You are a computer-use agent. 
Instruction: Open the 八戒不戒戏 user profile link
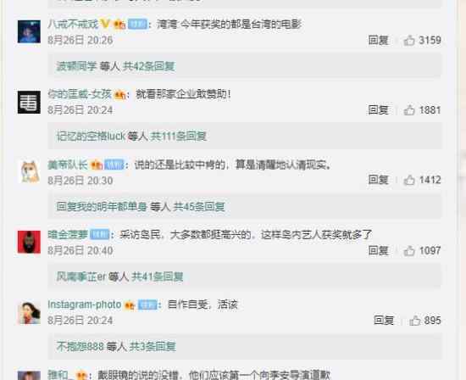(73, 24)
